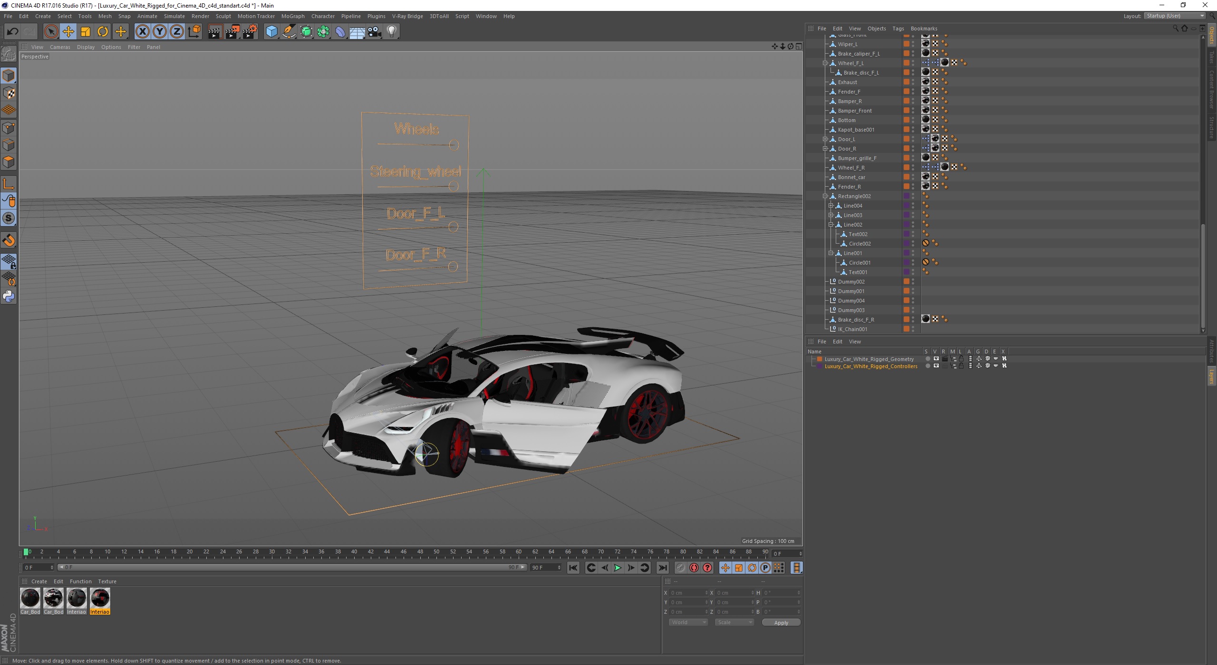1217x665 pixels.
Task: Open the Object Manager Tags menu
Action: click(898, 28)
